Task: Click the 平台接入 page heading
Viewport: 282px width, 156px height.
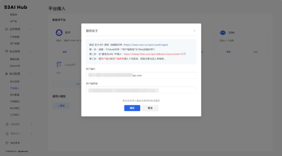Action: click(57, 9)
